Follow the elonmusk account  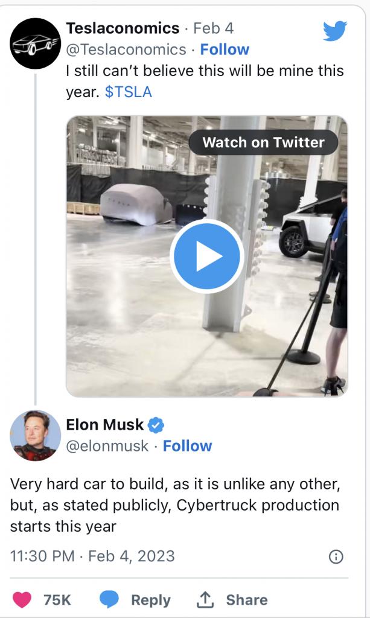187,446
